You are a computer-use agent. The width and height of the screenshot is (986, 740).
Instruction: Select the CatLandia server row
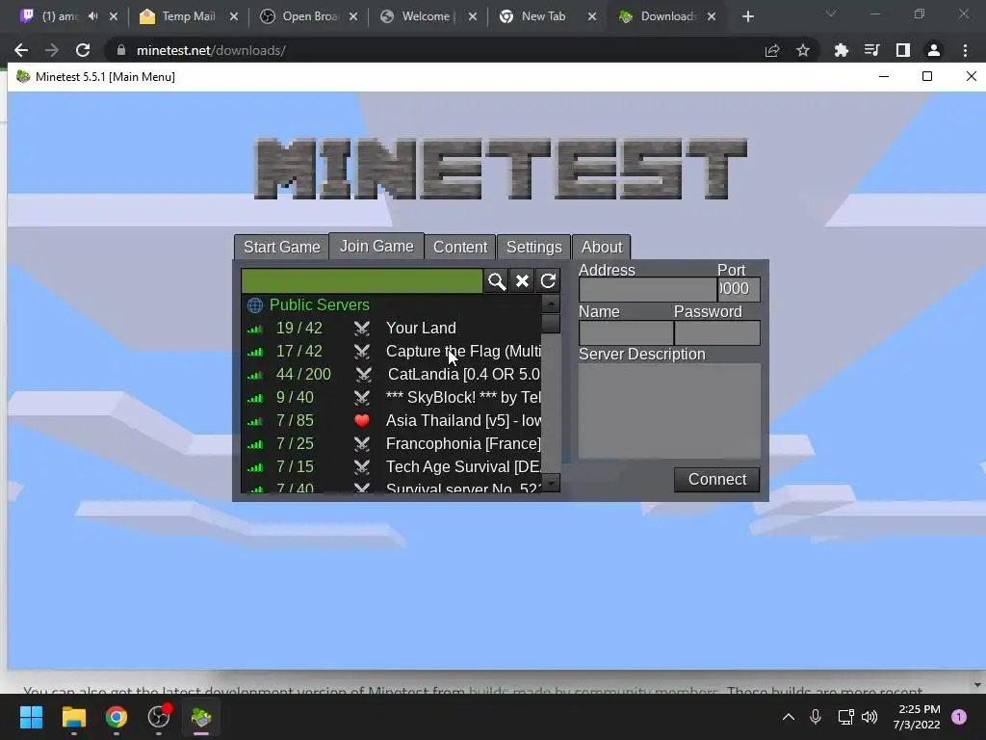coord(391,375)
